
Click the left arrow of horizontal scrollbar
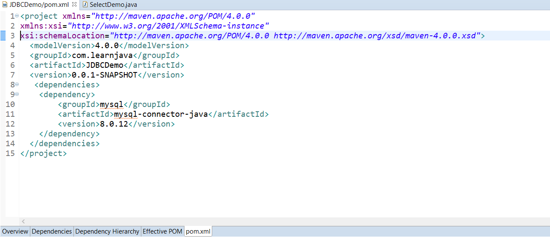[23, 221]
